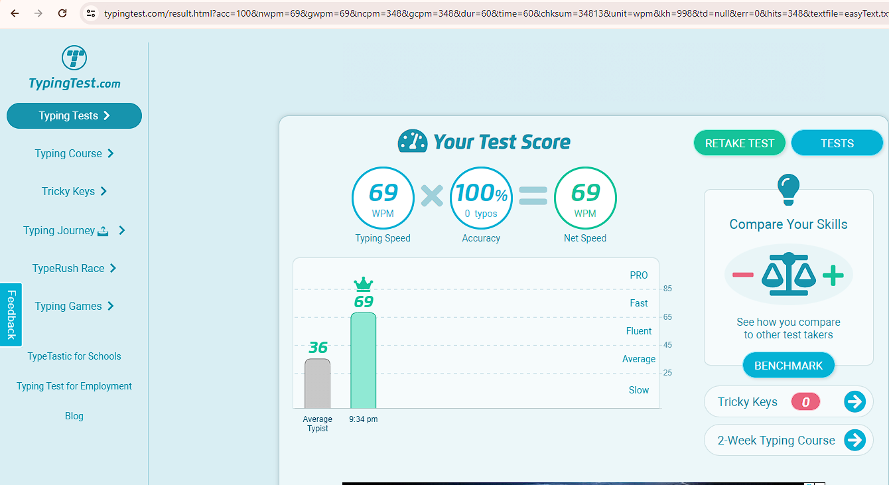Click the Net Speed 69 WPM circle
Screen dimensions: 889x485
pyautogui.click(x=585, y=198)
